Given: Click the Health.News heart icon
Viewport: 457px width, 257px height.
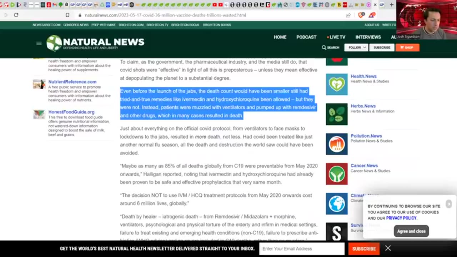Looking at the screenshot, I should [337, 84].
